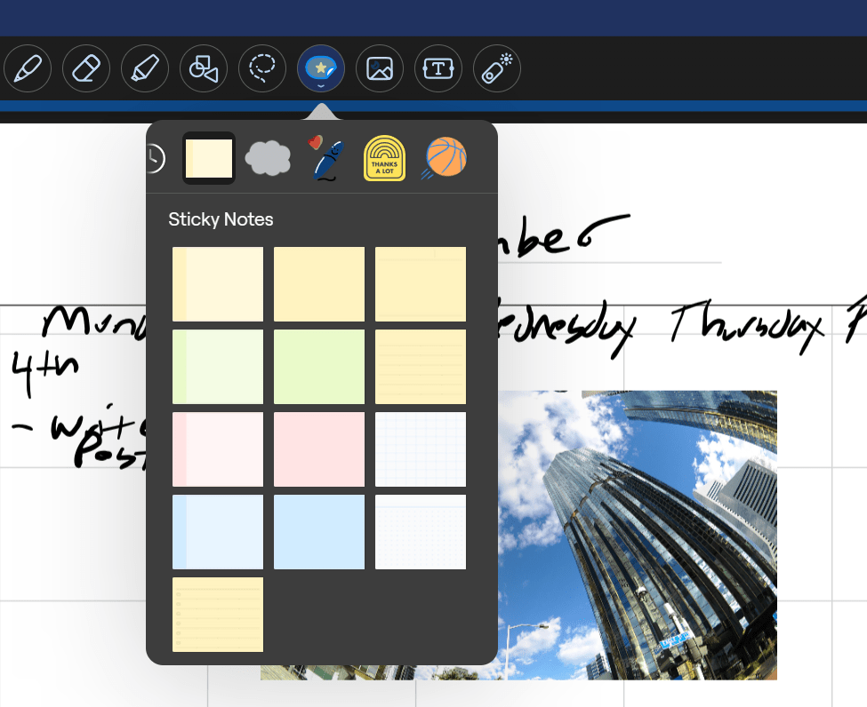Open the Image insert tool

(x=380, y=68)
